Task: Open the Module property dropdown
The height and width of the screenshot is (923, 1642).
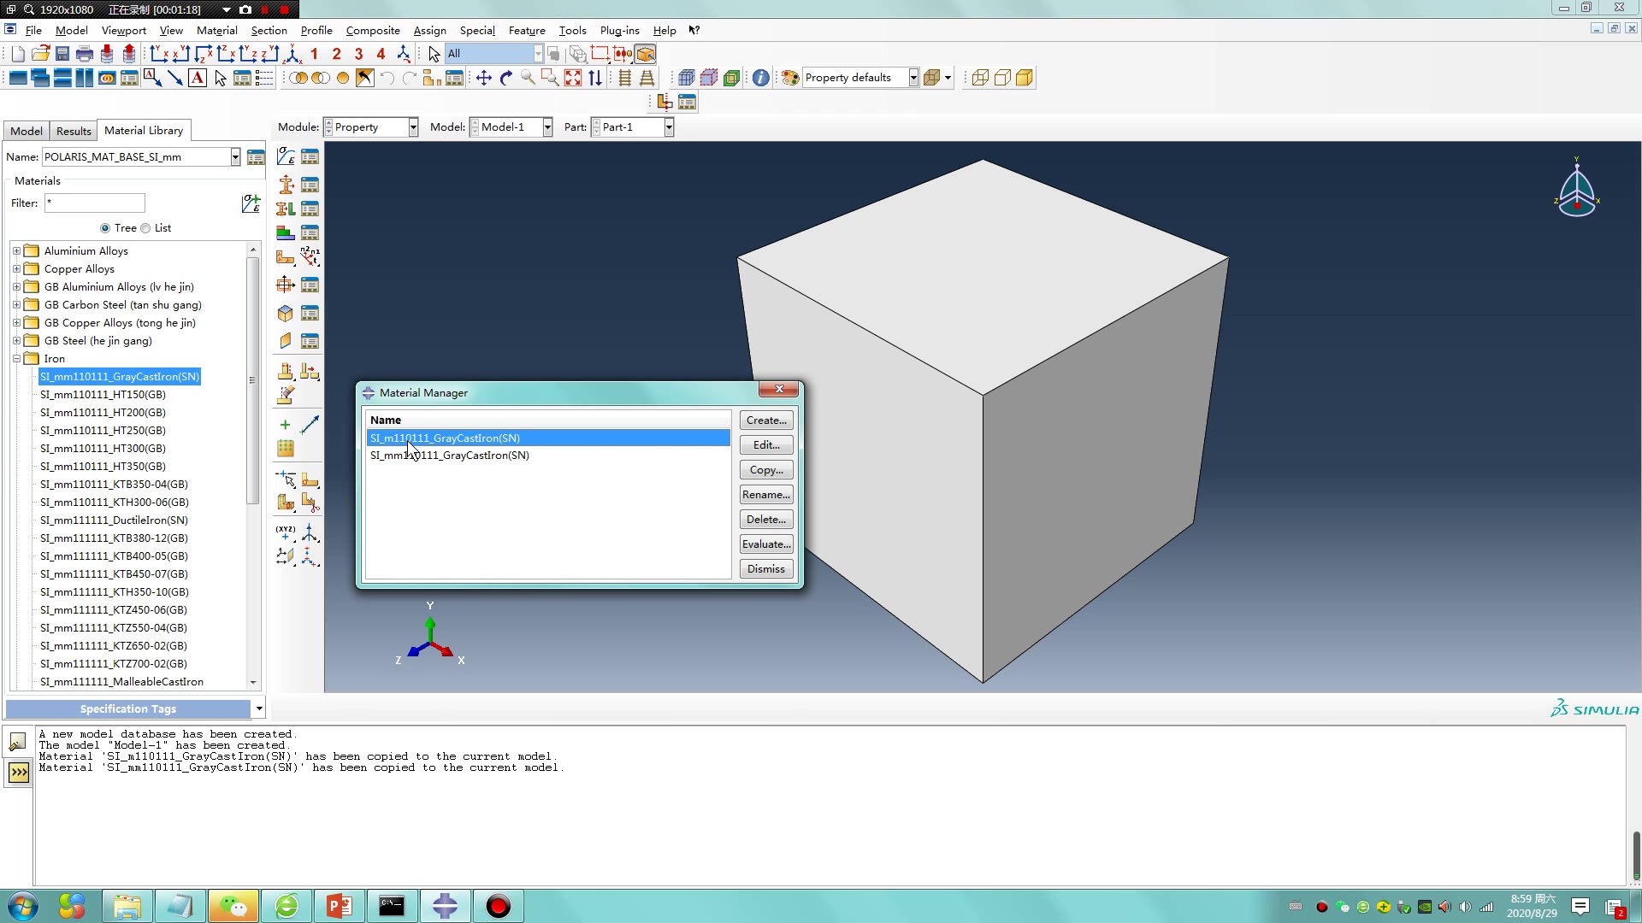Action: [x=411, y=126]
